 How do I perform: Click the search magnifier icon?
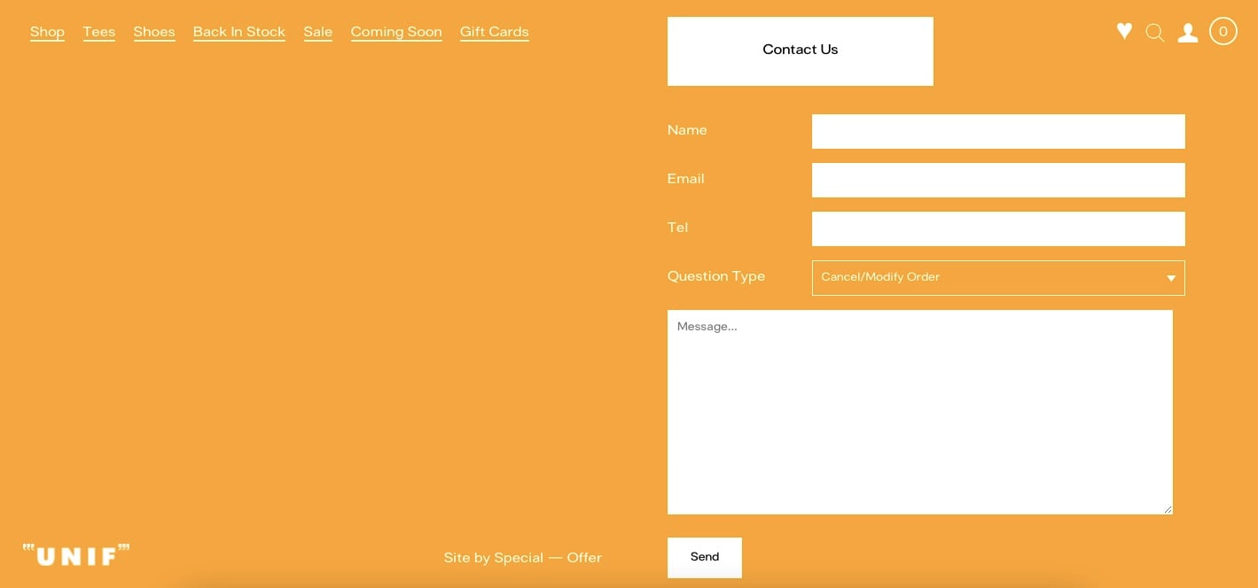[1155, 32]
